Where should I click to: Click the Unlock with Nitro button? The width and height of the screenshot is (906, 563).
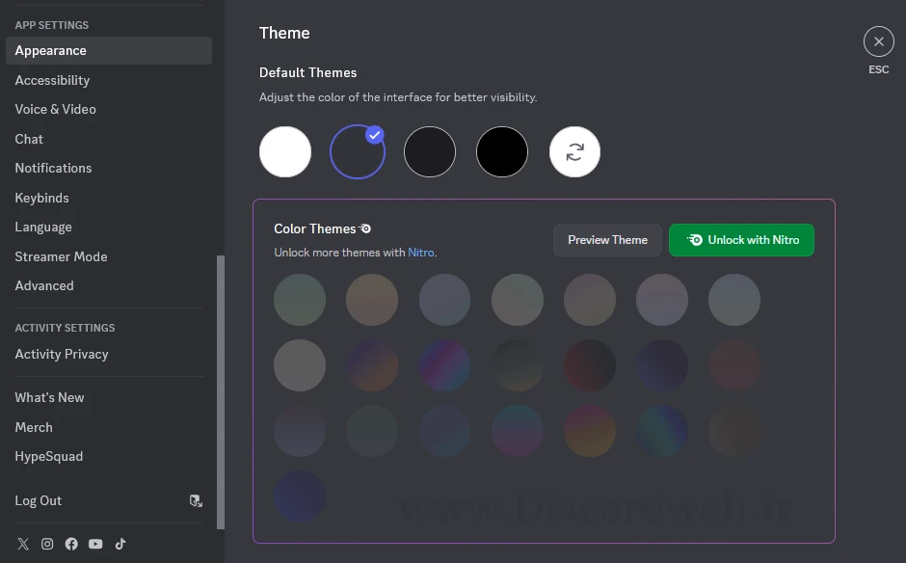(741, 240)
